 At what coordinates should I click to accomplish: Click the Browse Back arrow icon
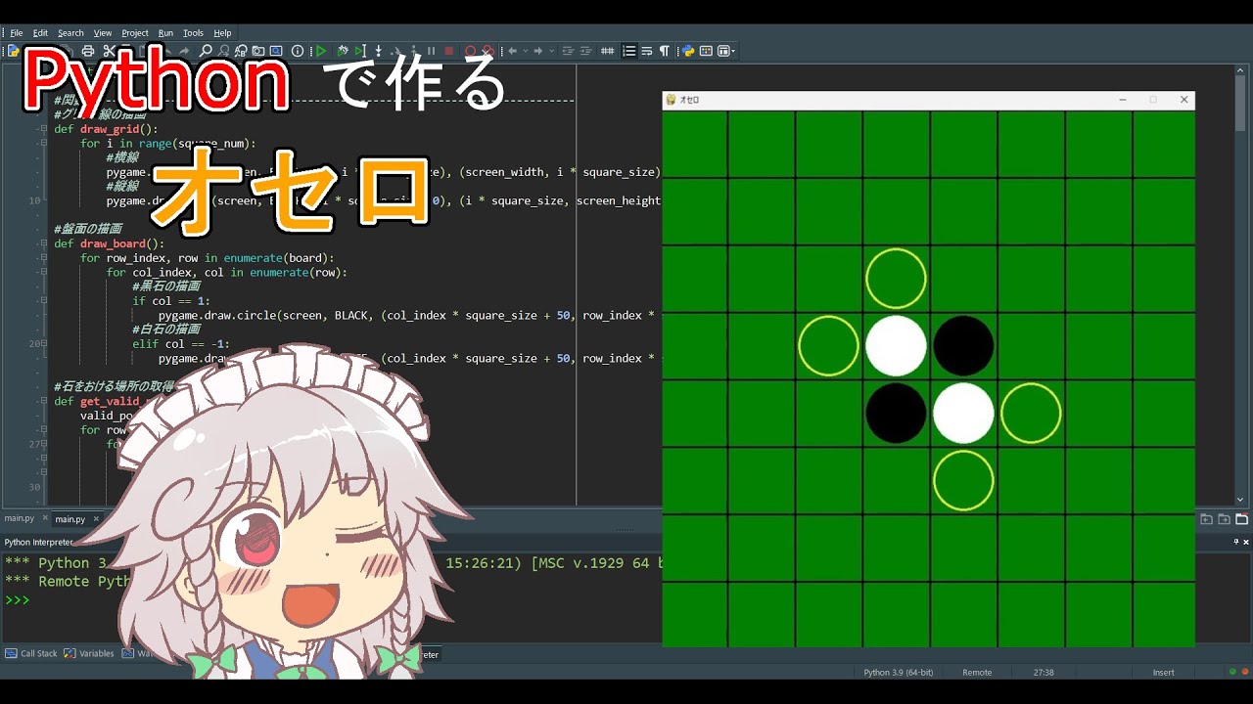point(512,51)
